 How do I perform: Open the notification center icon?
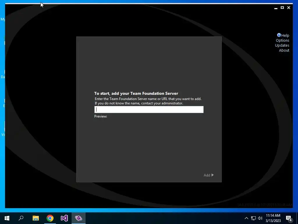pyautogui.click(x=289, y=218)
